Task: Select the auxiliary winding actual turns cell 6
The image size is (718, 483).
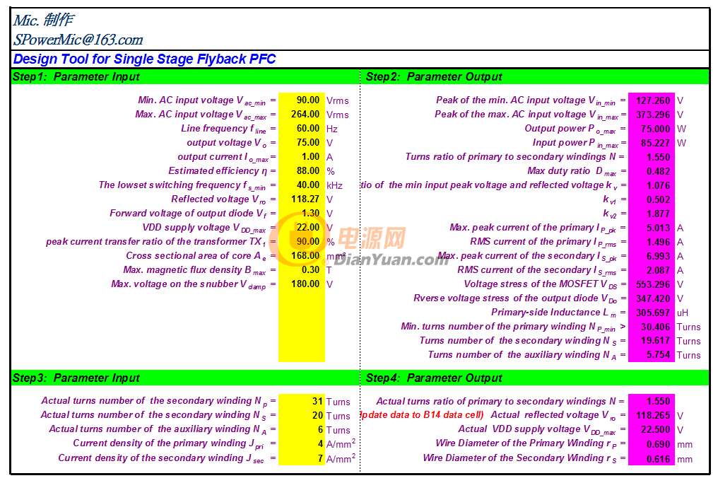Action: [301, 430]
